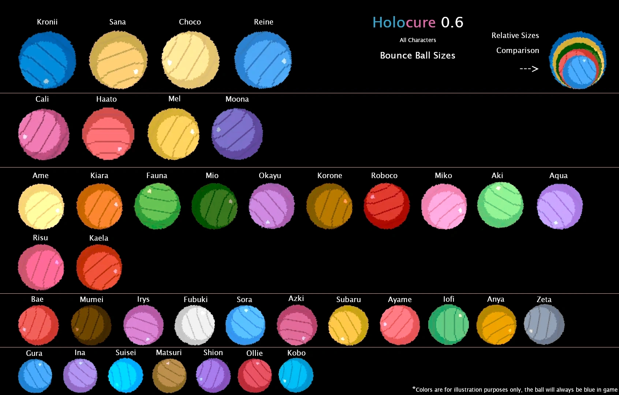The image size is (619, 395).
Task: Select the gray ball under Zeta
Action: [x=544, y=325]
